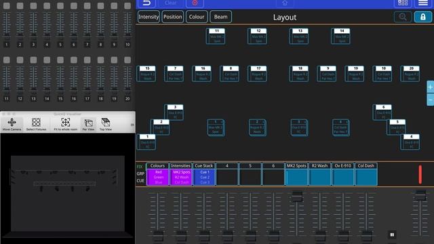Viewport: 434px width, 244px height.
Task: Click channel 3 fader track
Action: tap(33, 25)
